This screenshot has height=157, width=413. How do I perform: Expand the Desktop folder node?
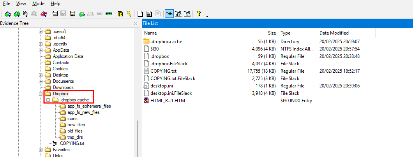coord(41,75)
